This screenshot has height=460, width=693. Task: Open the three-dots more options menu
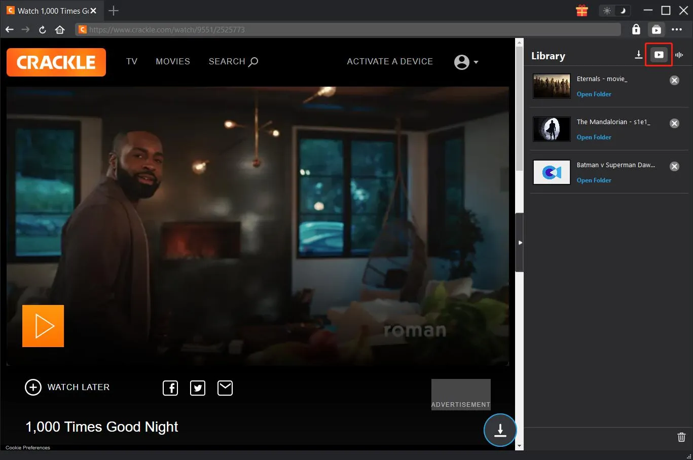coord(677,29)
